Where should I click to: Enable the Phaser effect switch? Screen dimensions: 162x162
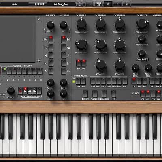point(104,94)
